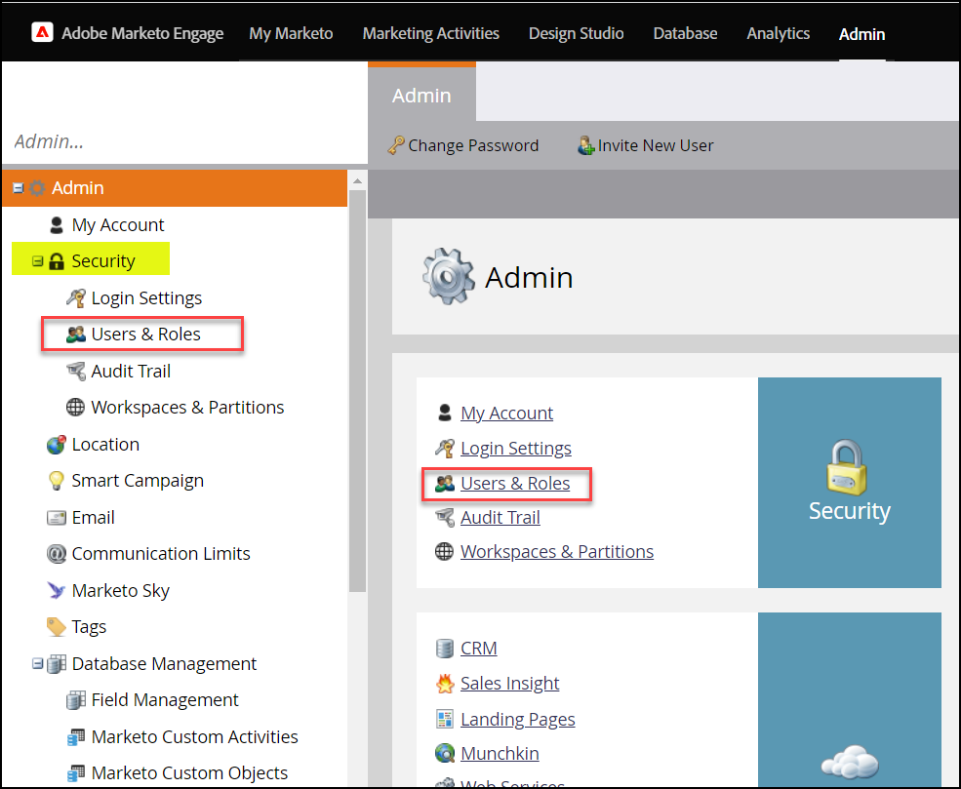Viewport: 961px width, 789px height.
Task: Click in the Admin search field
Action: click(176, 141)
